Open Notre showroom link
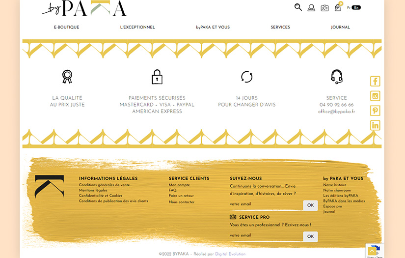This screenshot has height=258, width=405. [337, 190]
